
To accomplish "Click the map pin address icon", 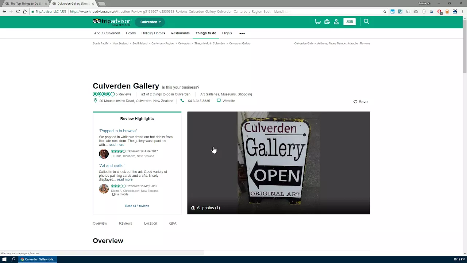I will 95,100.
